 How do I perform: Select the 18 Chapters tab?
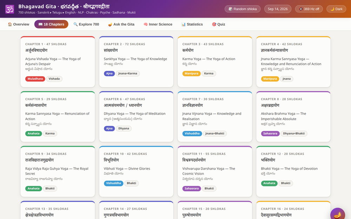pyautogui.click(x=51, y=24)
